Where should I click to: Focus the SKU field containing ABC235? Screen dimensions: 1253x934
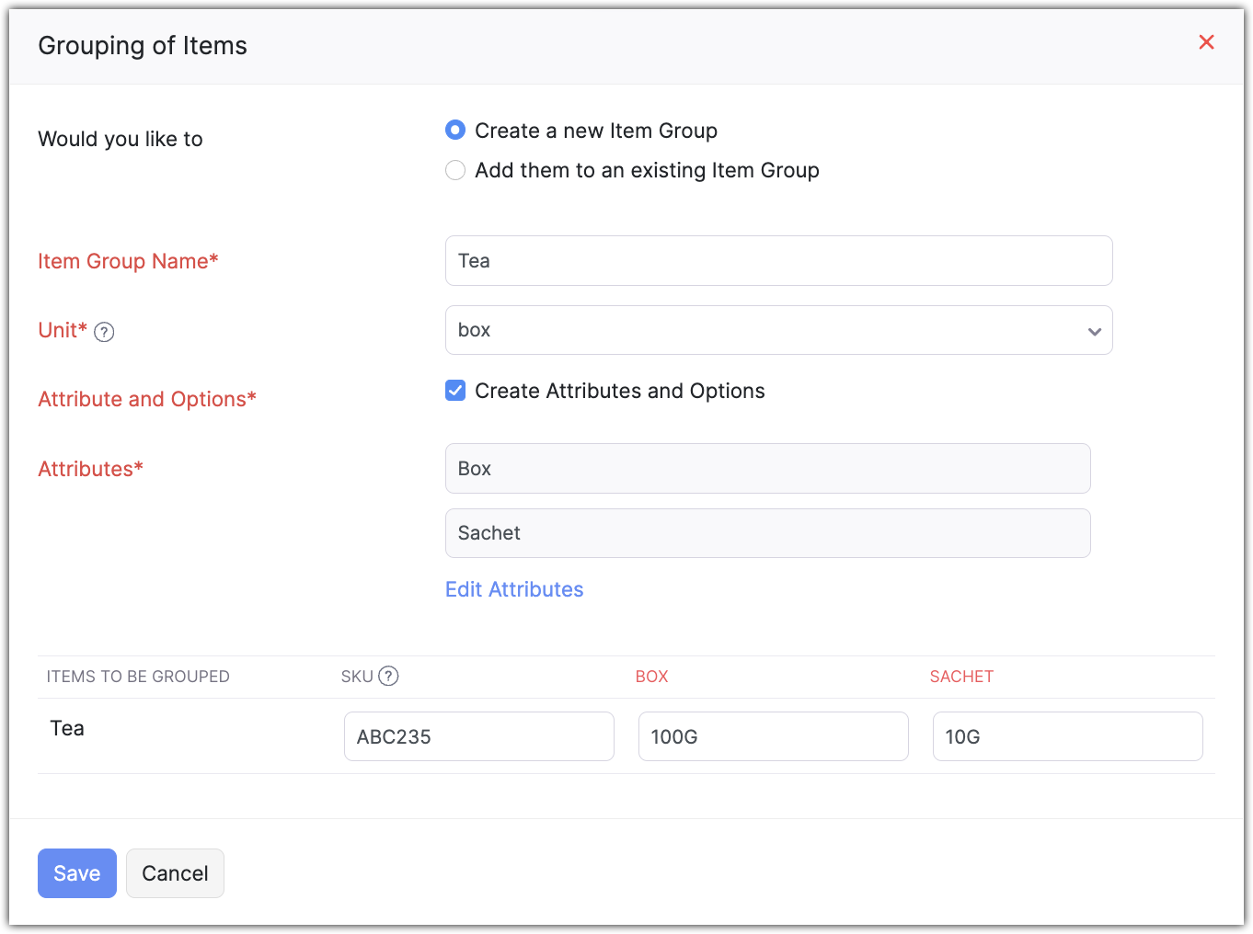478,736
